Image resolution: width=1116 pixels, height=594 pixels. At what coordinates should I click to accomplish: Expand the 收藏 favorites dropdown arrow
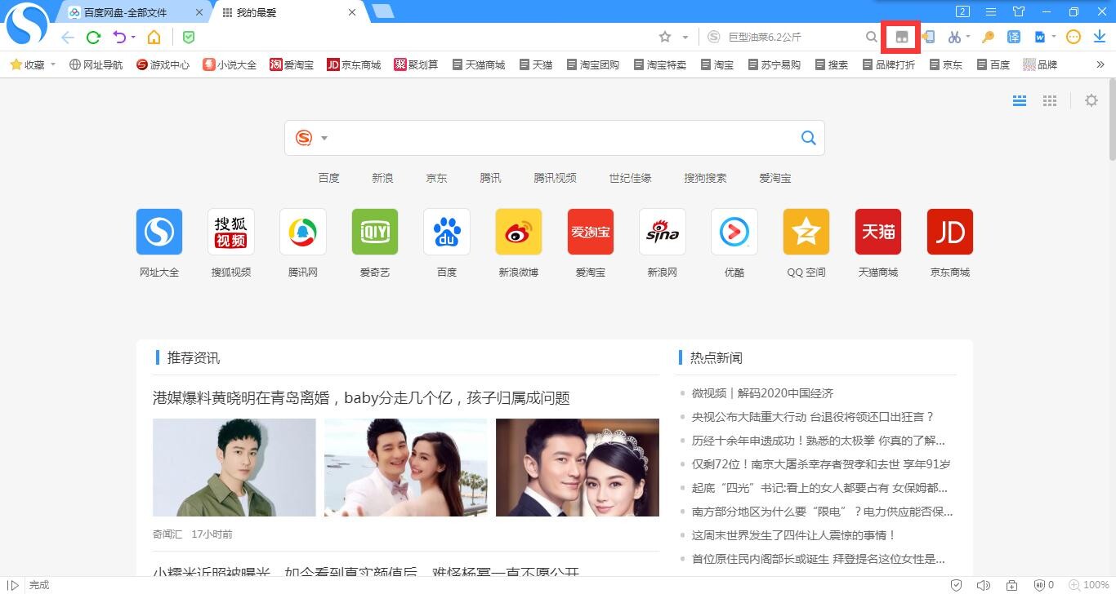pyautogui.click(x=53, y=64)
